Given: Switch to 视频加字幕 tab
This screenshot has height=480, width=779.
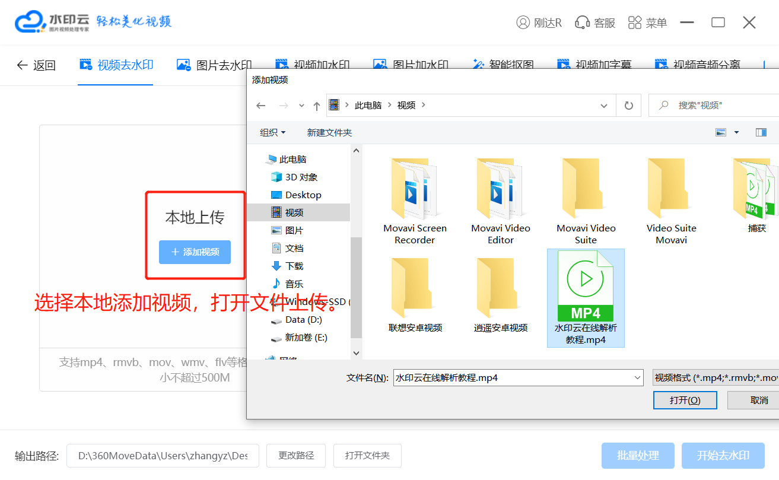Looking at the screenshot, I should [594, 65].
